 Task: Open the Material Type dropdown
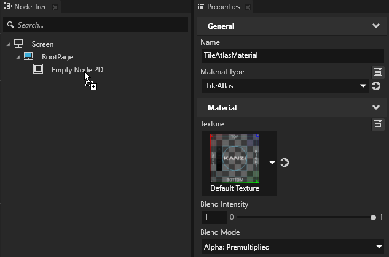[363, 86]
